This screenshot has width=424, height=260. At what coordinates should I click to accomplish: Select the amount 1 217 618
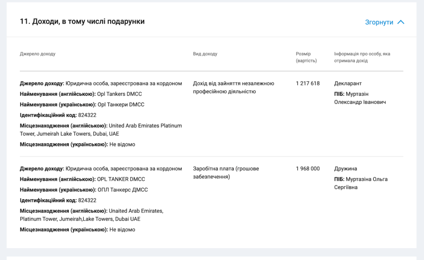click(308, 83)
